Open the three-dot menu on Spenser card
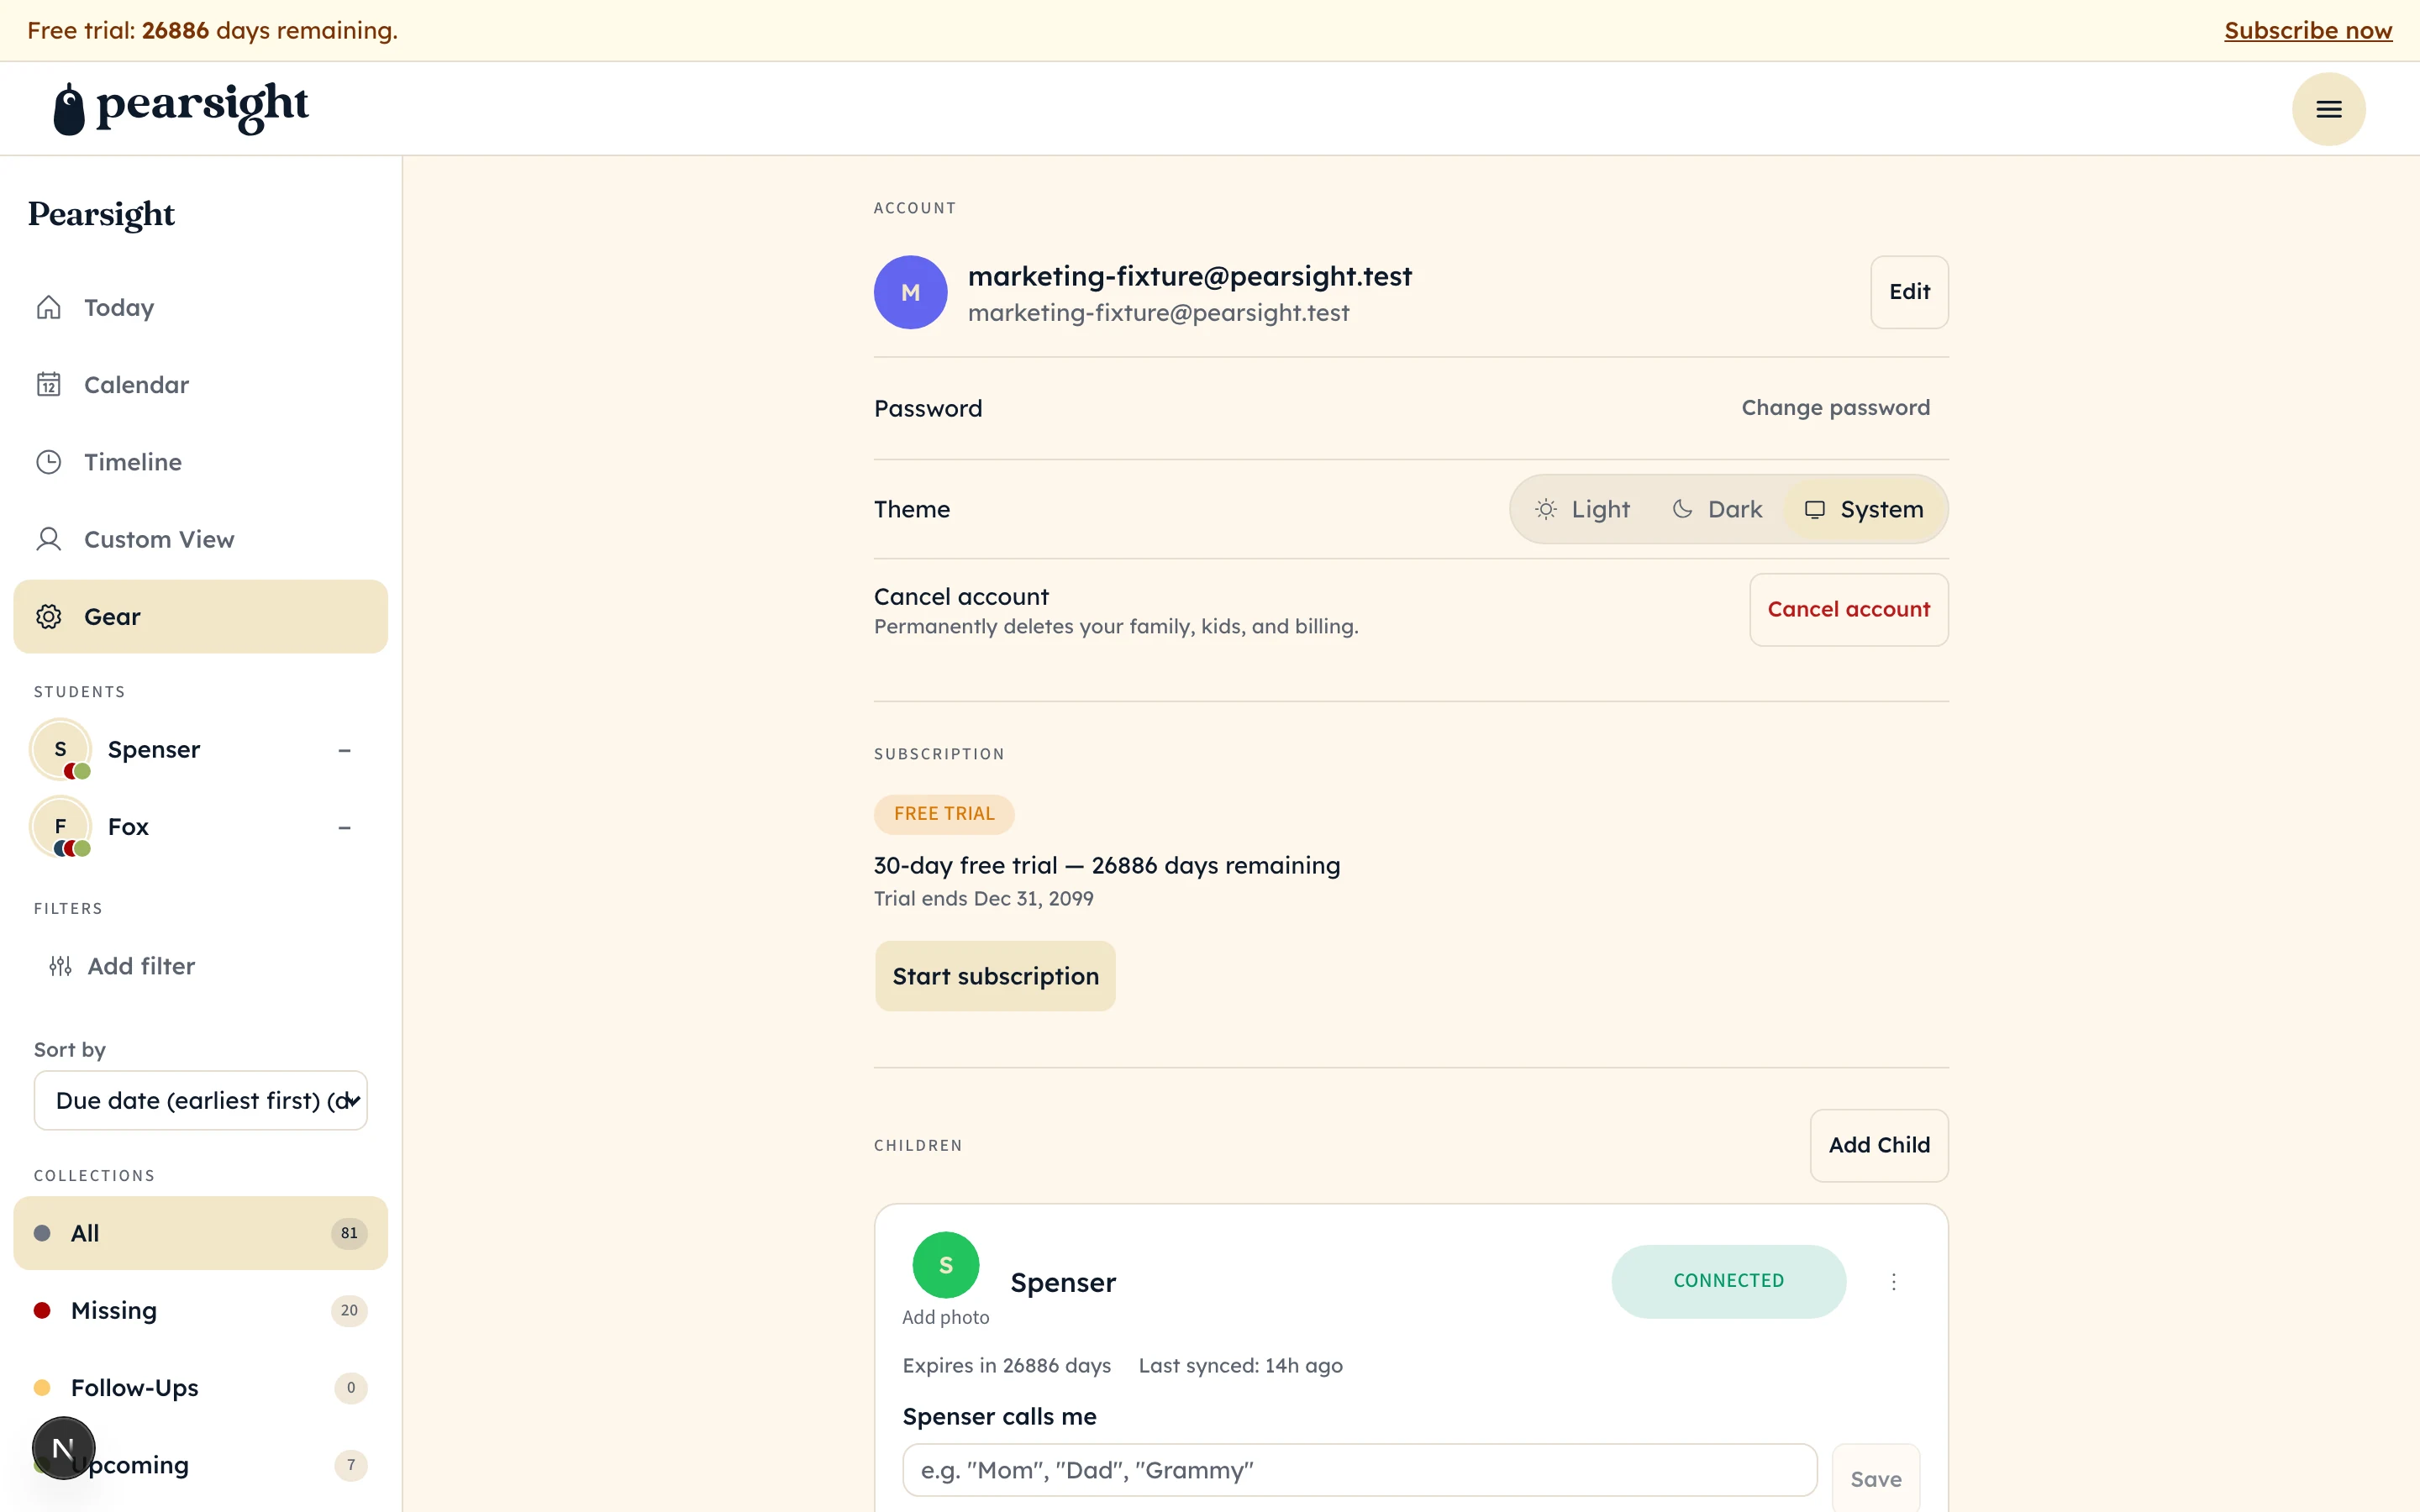2420x1512 pixels. tap(1893, 1281)
